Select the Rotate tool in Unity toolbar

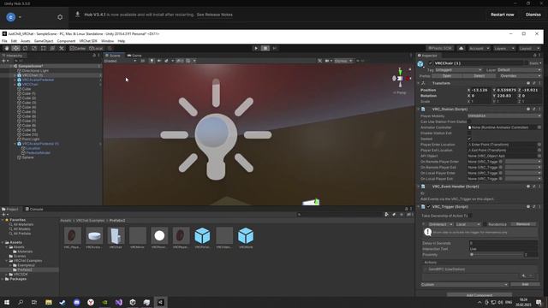[25, 48]
